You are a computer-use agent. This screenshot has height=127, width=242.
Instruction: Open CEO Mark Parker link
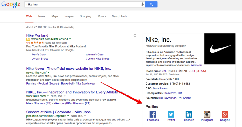tap(160, 88)
